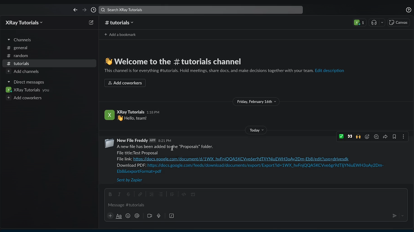Mention someone with the @ icon
Viewport: 414px width, 232px height.
[x=137, y=216]
